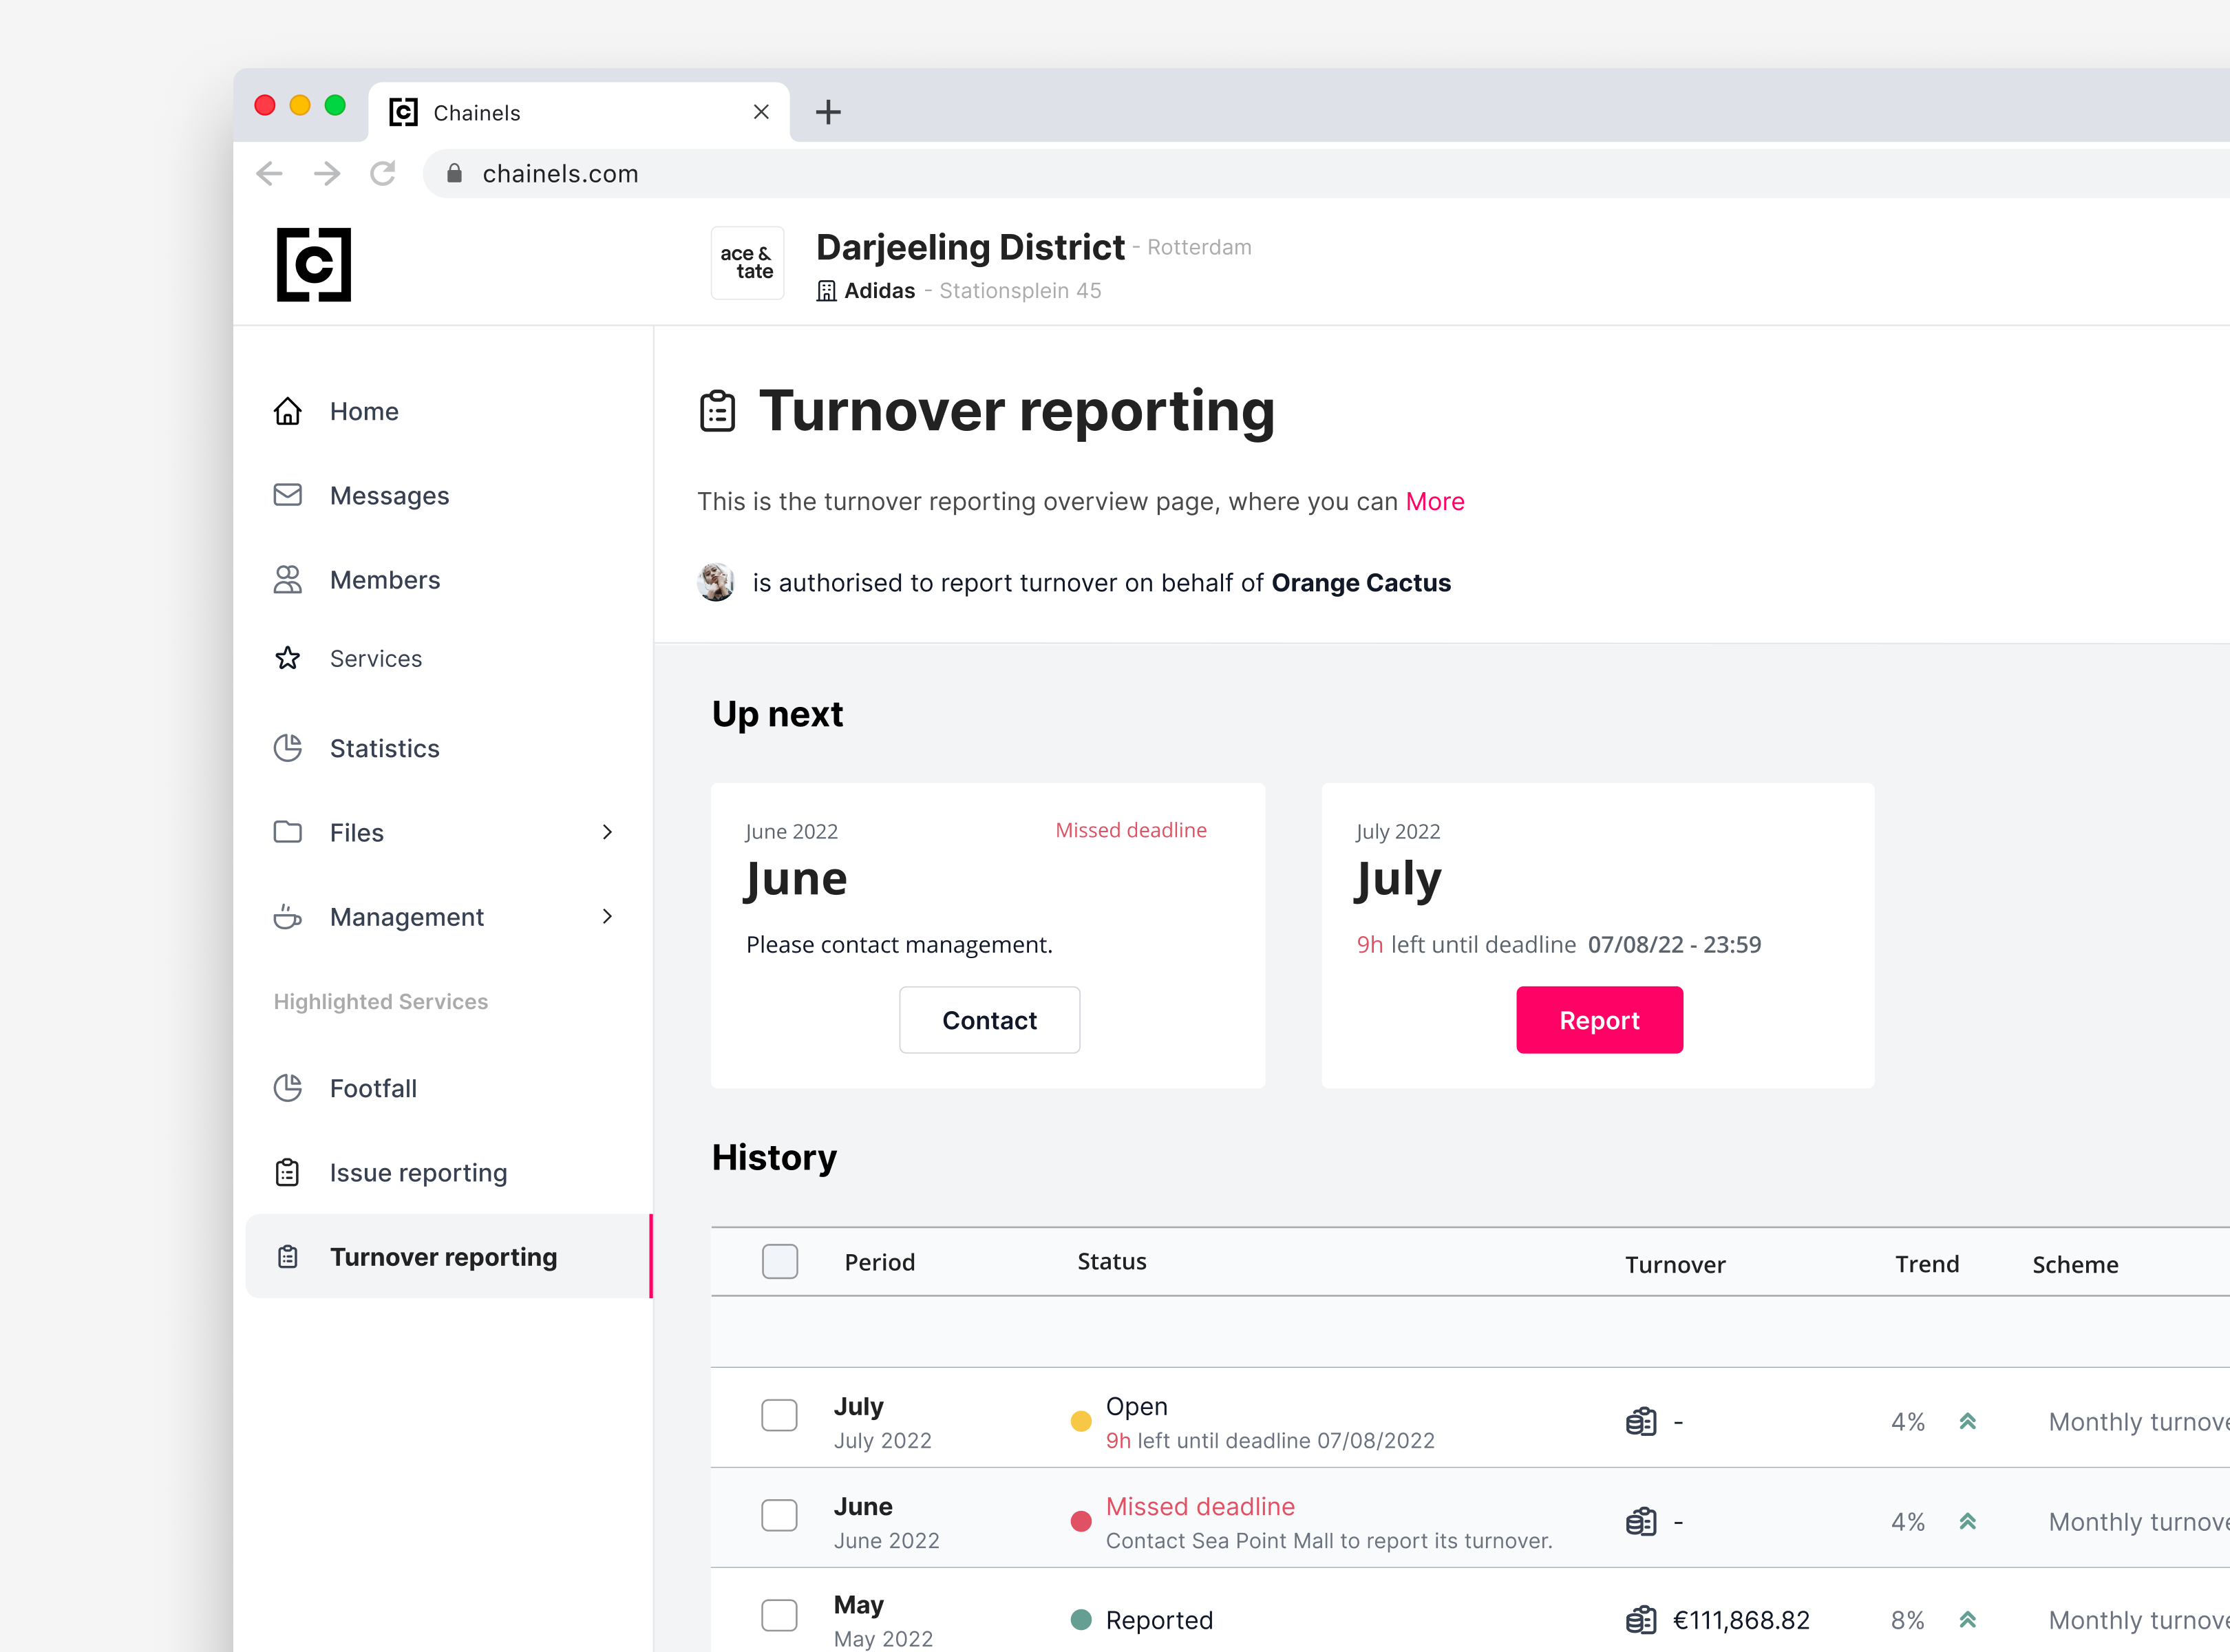The width and height of the screenshot is (2230, 1652).
Task: Click the Members people icon
Action: click(288, 580)
